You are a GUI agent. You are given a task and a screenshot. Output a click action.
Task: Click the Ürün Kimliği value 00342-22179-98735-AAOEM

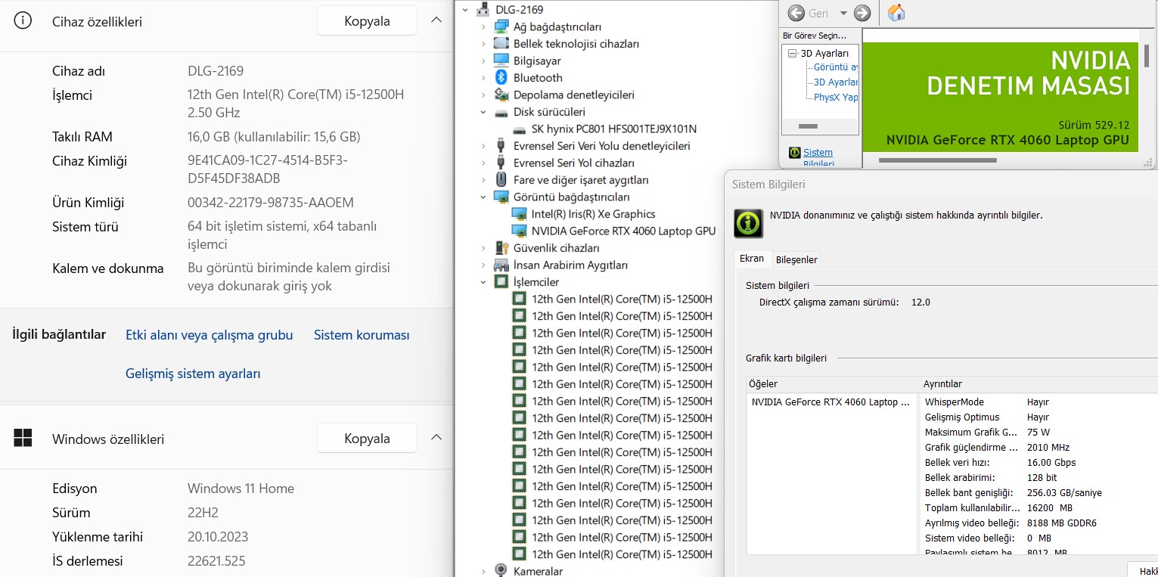point(271,203)
